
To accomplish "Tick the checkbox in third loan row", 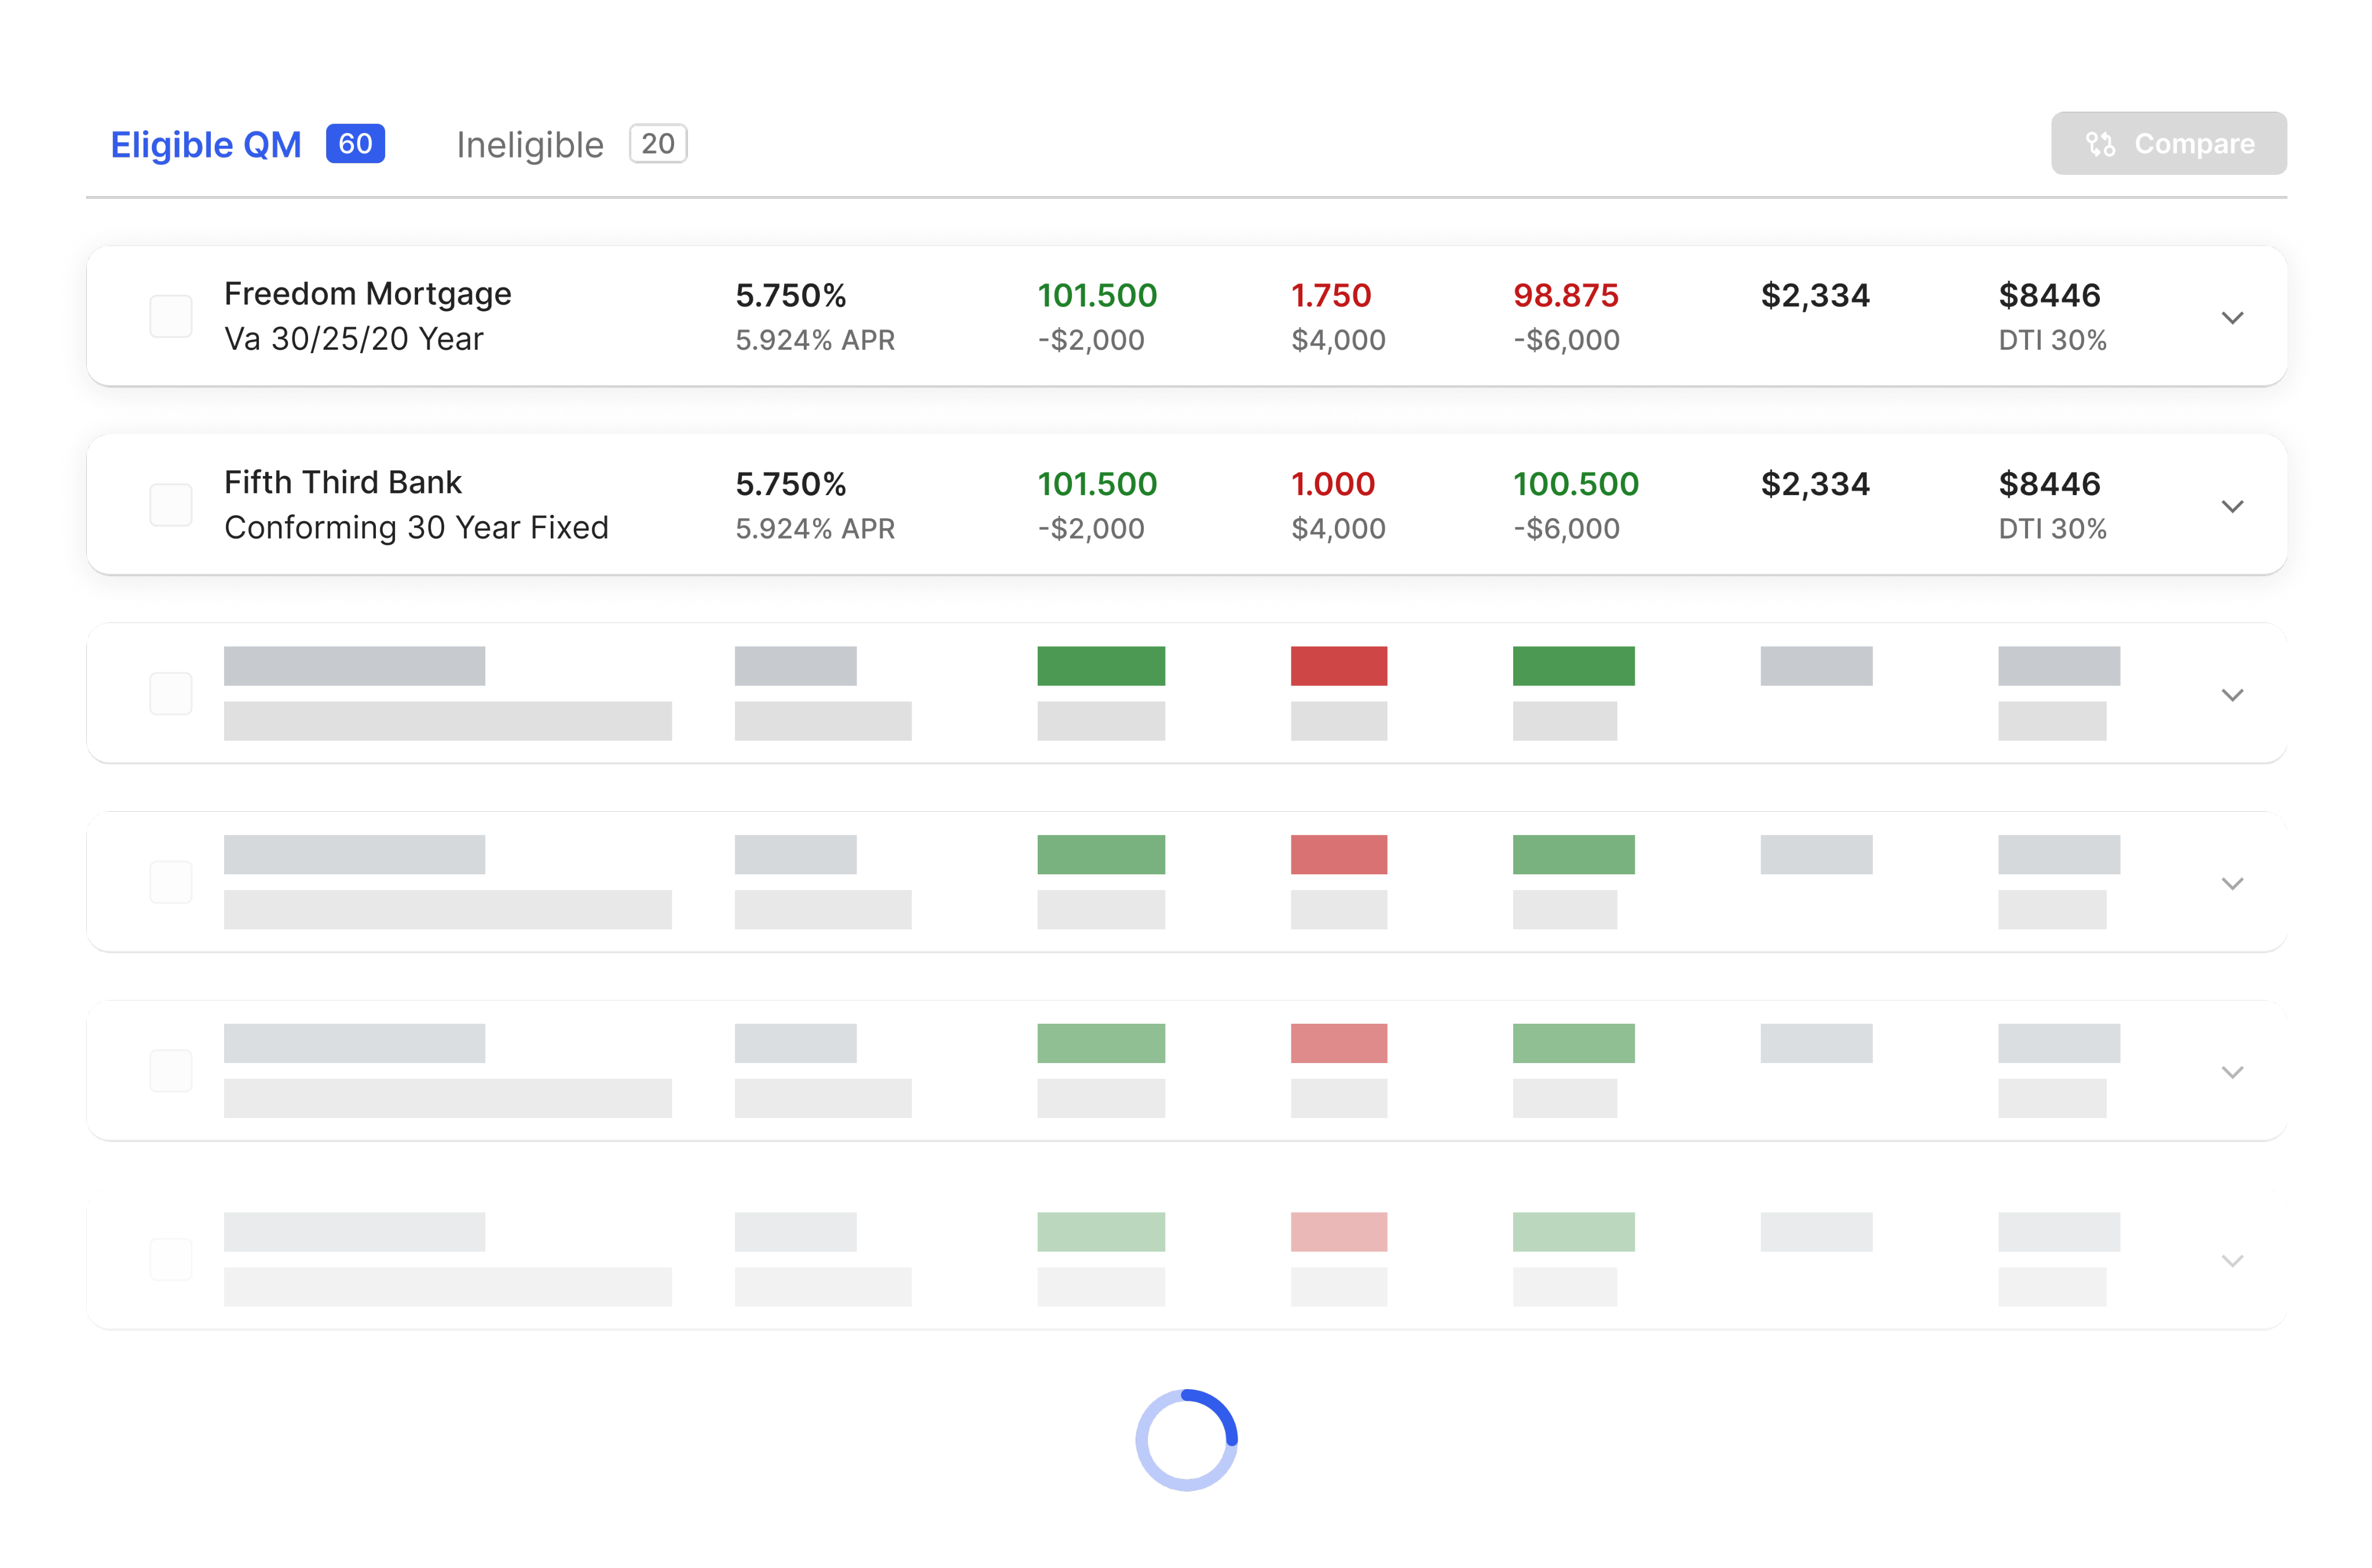I will click(171, 694).
